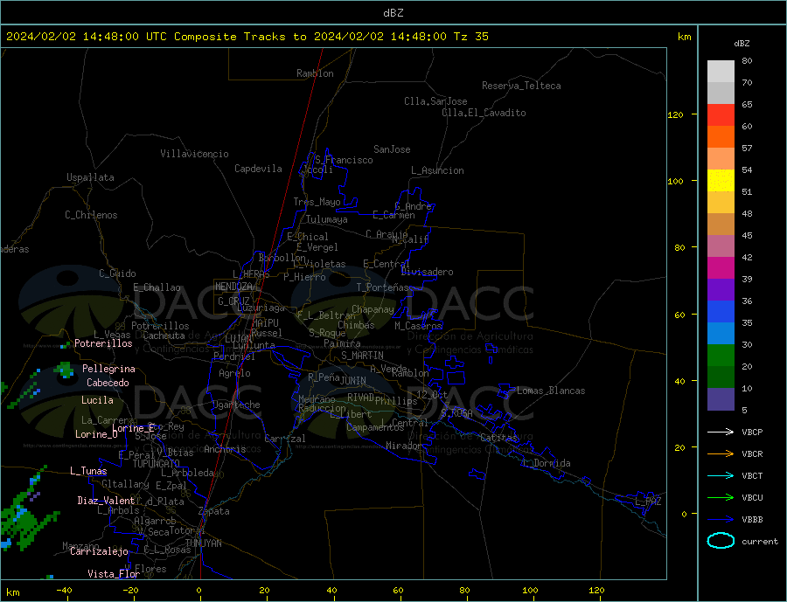Select the pink Cabecedo label
The width and height of the screenshot is (787, 602).
pyautogui.click(x=108, y=383)
